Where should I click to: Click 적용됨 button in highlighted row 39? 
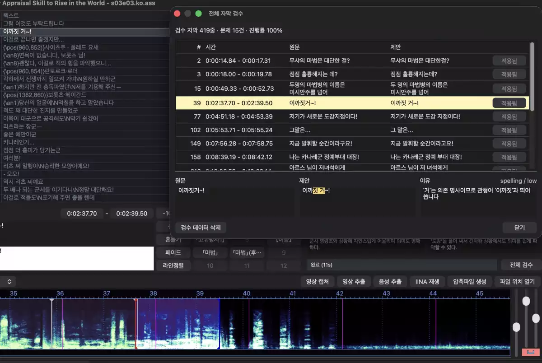(x=509, y=103)
